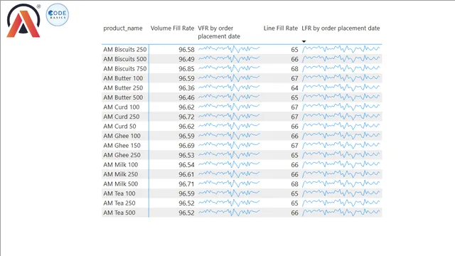
Task: Select the AM Tea 100 row name
Action: pos(119,193)
